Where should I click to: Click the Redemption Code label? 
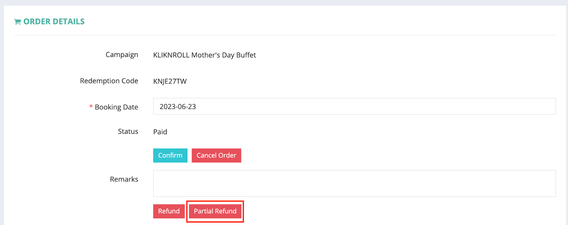click(x=109, y=81)
